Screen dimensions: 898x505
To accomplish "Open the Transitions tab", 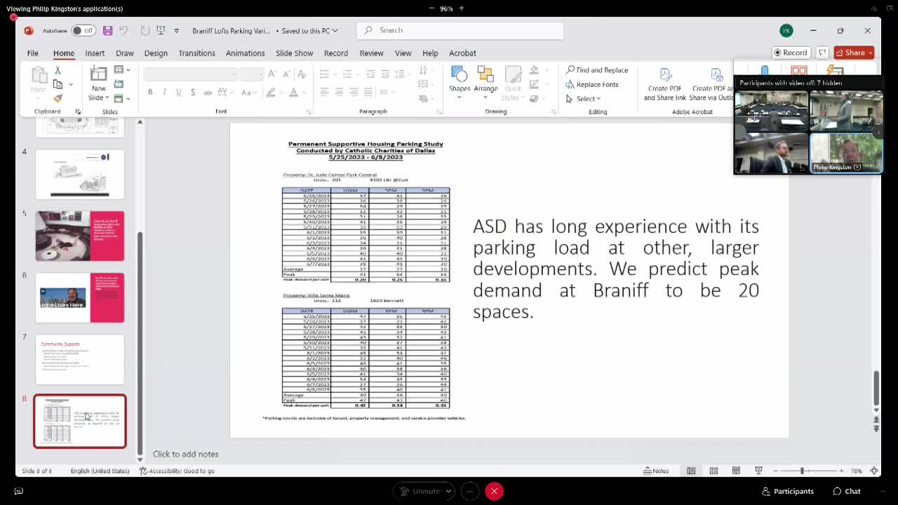I will point(196,53).
